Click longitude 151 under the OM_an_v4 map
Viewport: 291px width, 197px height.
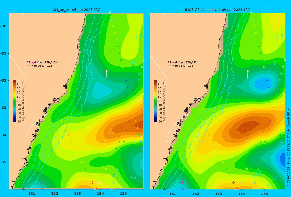coord(32,194)
